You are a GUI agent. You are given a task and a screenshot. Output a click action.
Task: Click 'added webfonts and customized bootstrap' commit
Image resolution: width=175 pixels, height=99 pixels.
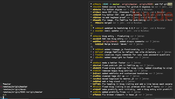125,73
